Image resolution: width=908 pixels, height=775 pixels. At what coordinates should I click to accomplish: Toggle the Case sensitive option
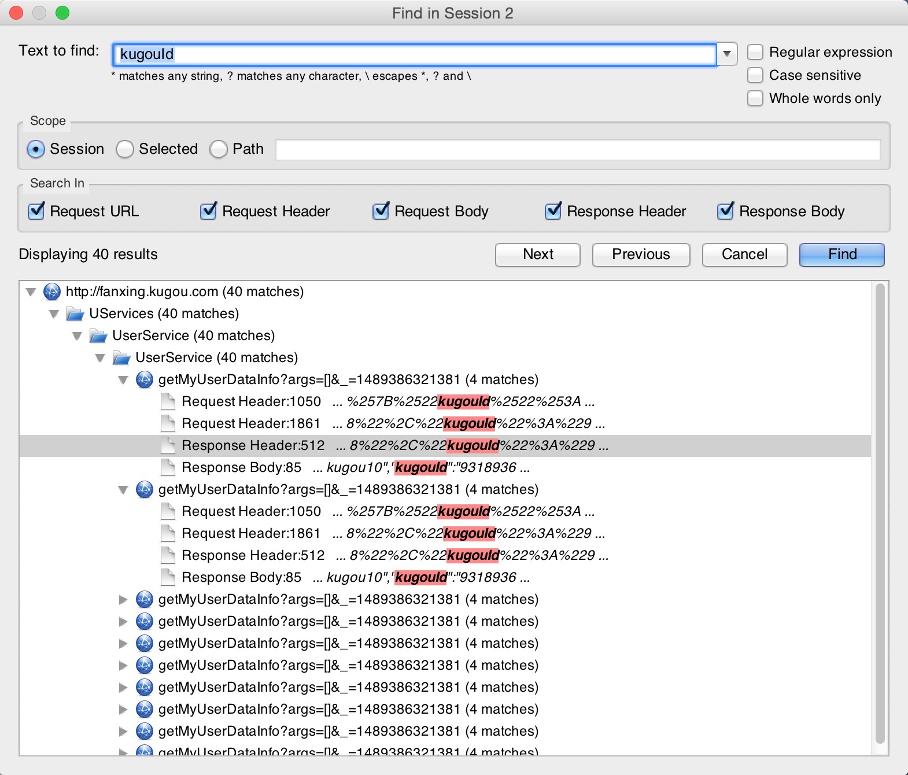point(755,75)
